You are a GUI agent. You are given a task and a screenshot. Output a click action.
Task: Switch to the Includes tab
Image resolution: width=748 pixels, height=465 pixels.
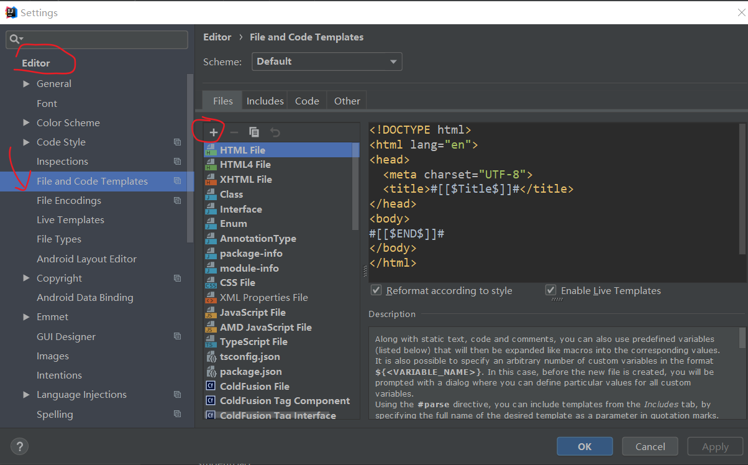pos(265,101)
